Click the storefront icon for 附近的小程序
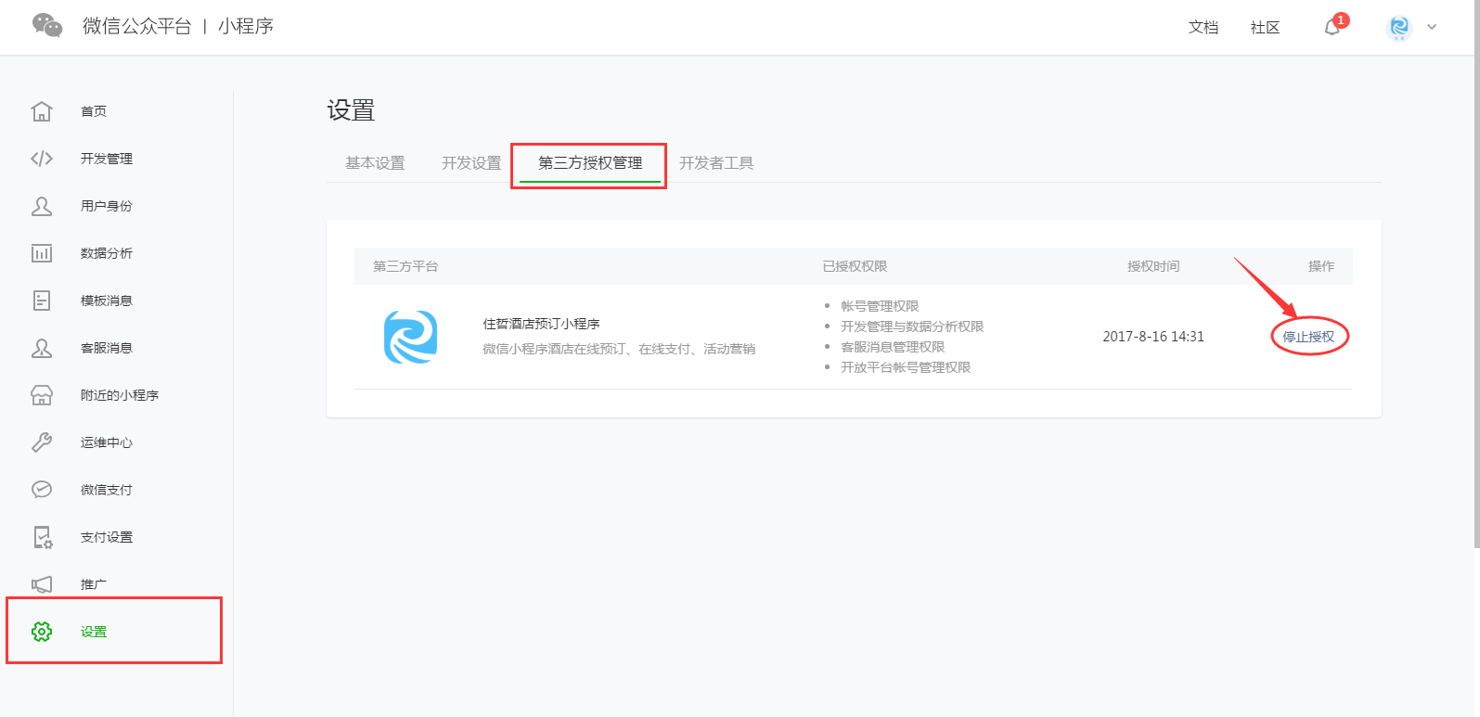Screen dimensions: 1480x717 (42, 395)
